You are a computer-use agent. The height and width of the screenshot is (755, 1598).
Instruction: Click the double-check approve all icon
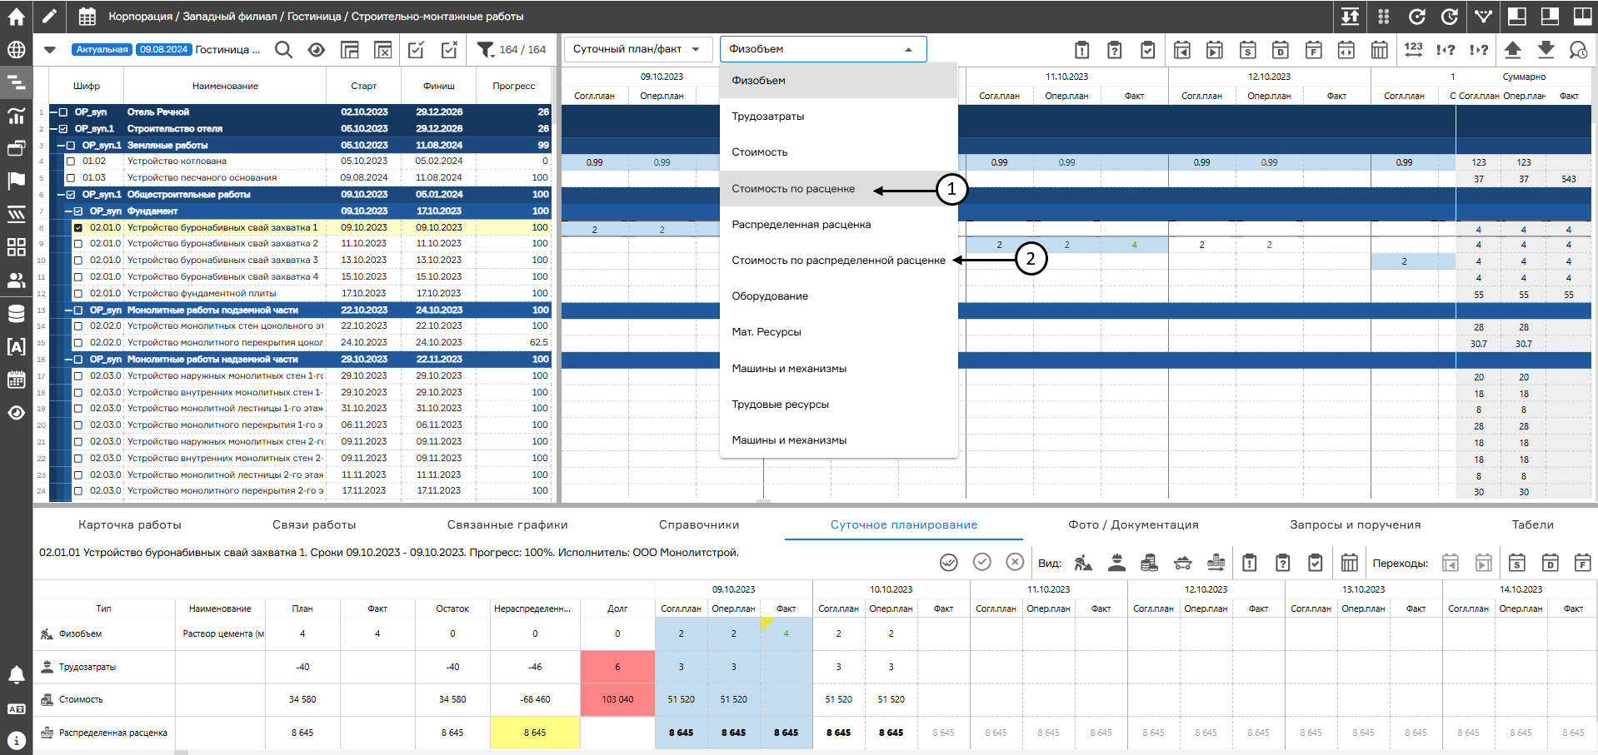point(949,563)
